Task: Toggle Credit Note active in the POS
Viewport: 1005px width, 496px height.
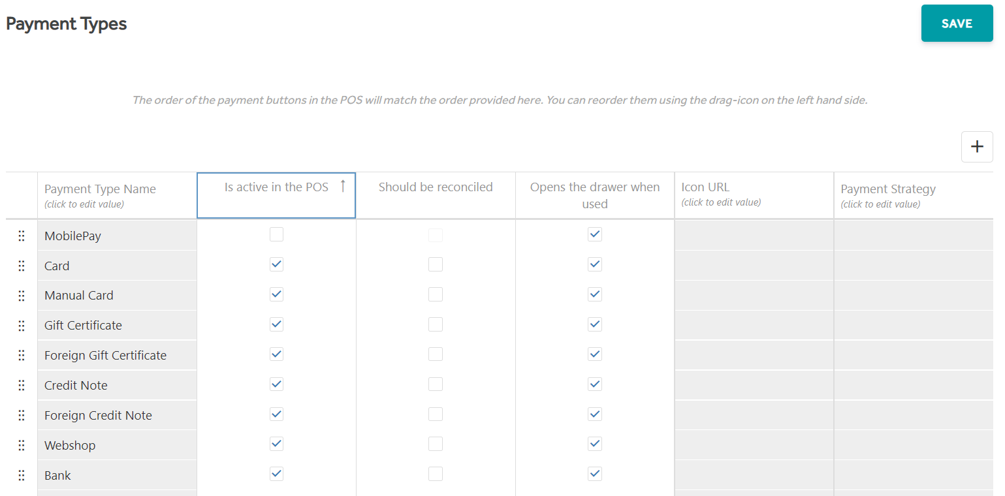Action: pos(277,384)
